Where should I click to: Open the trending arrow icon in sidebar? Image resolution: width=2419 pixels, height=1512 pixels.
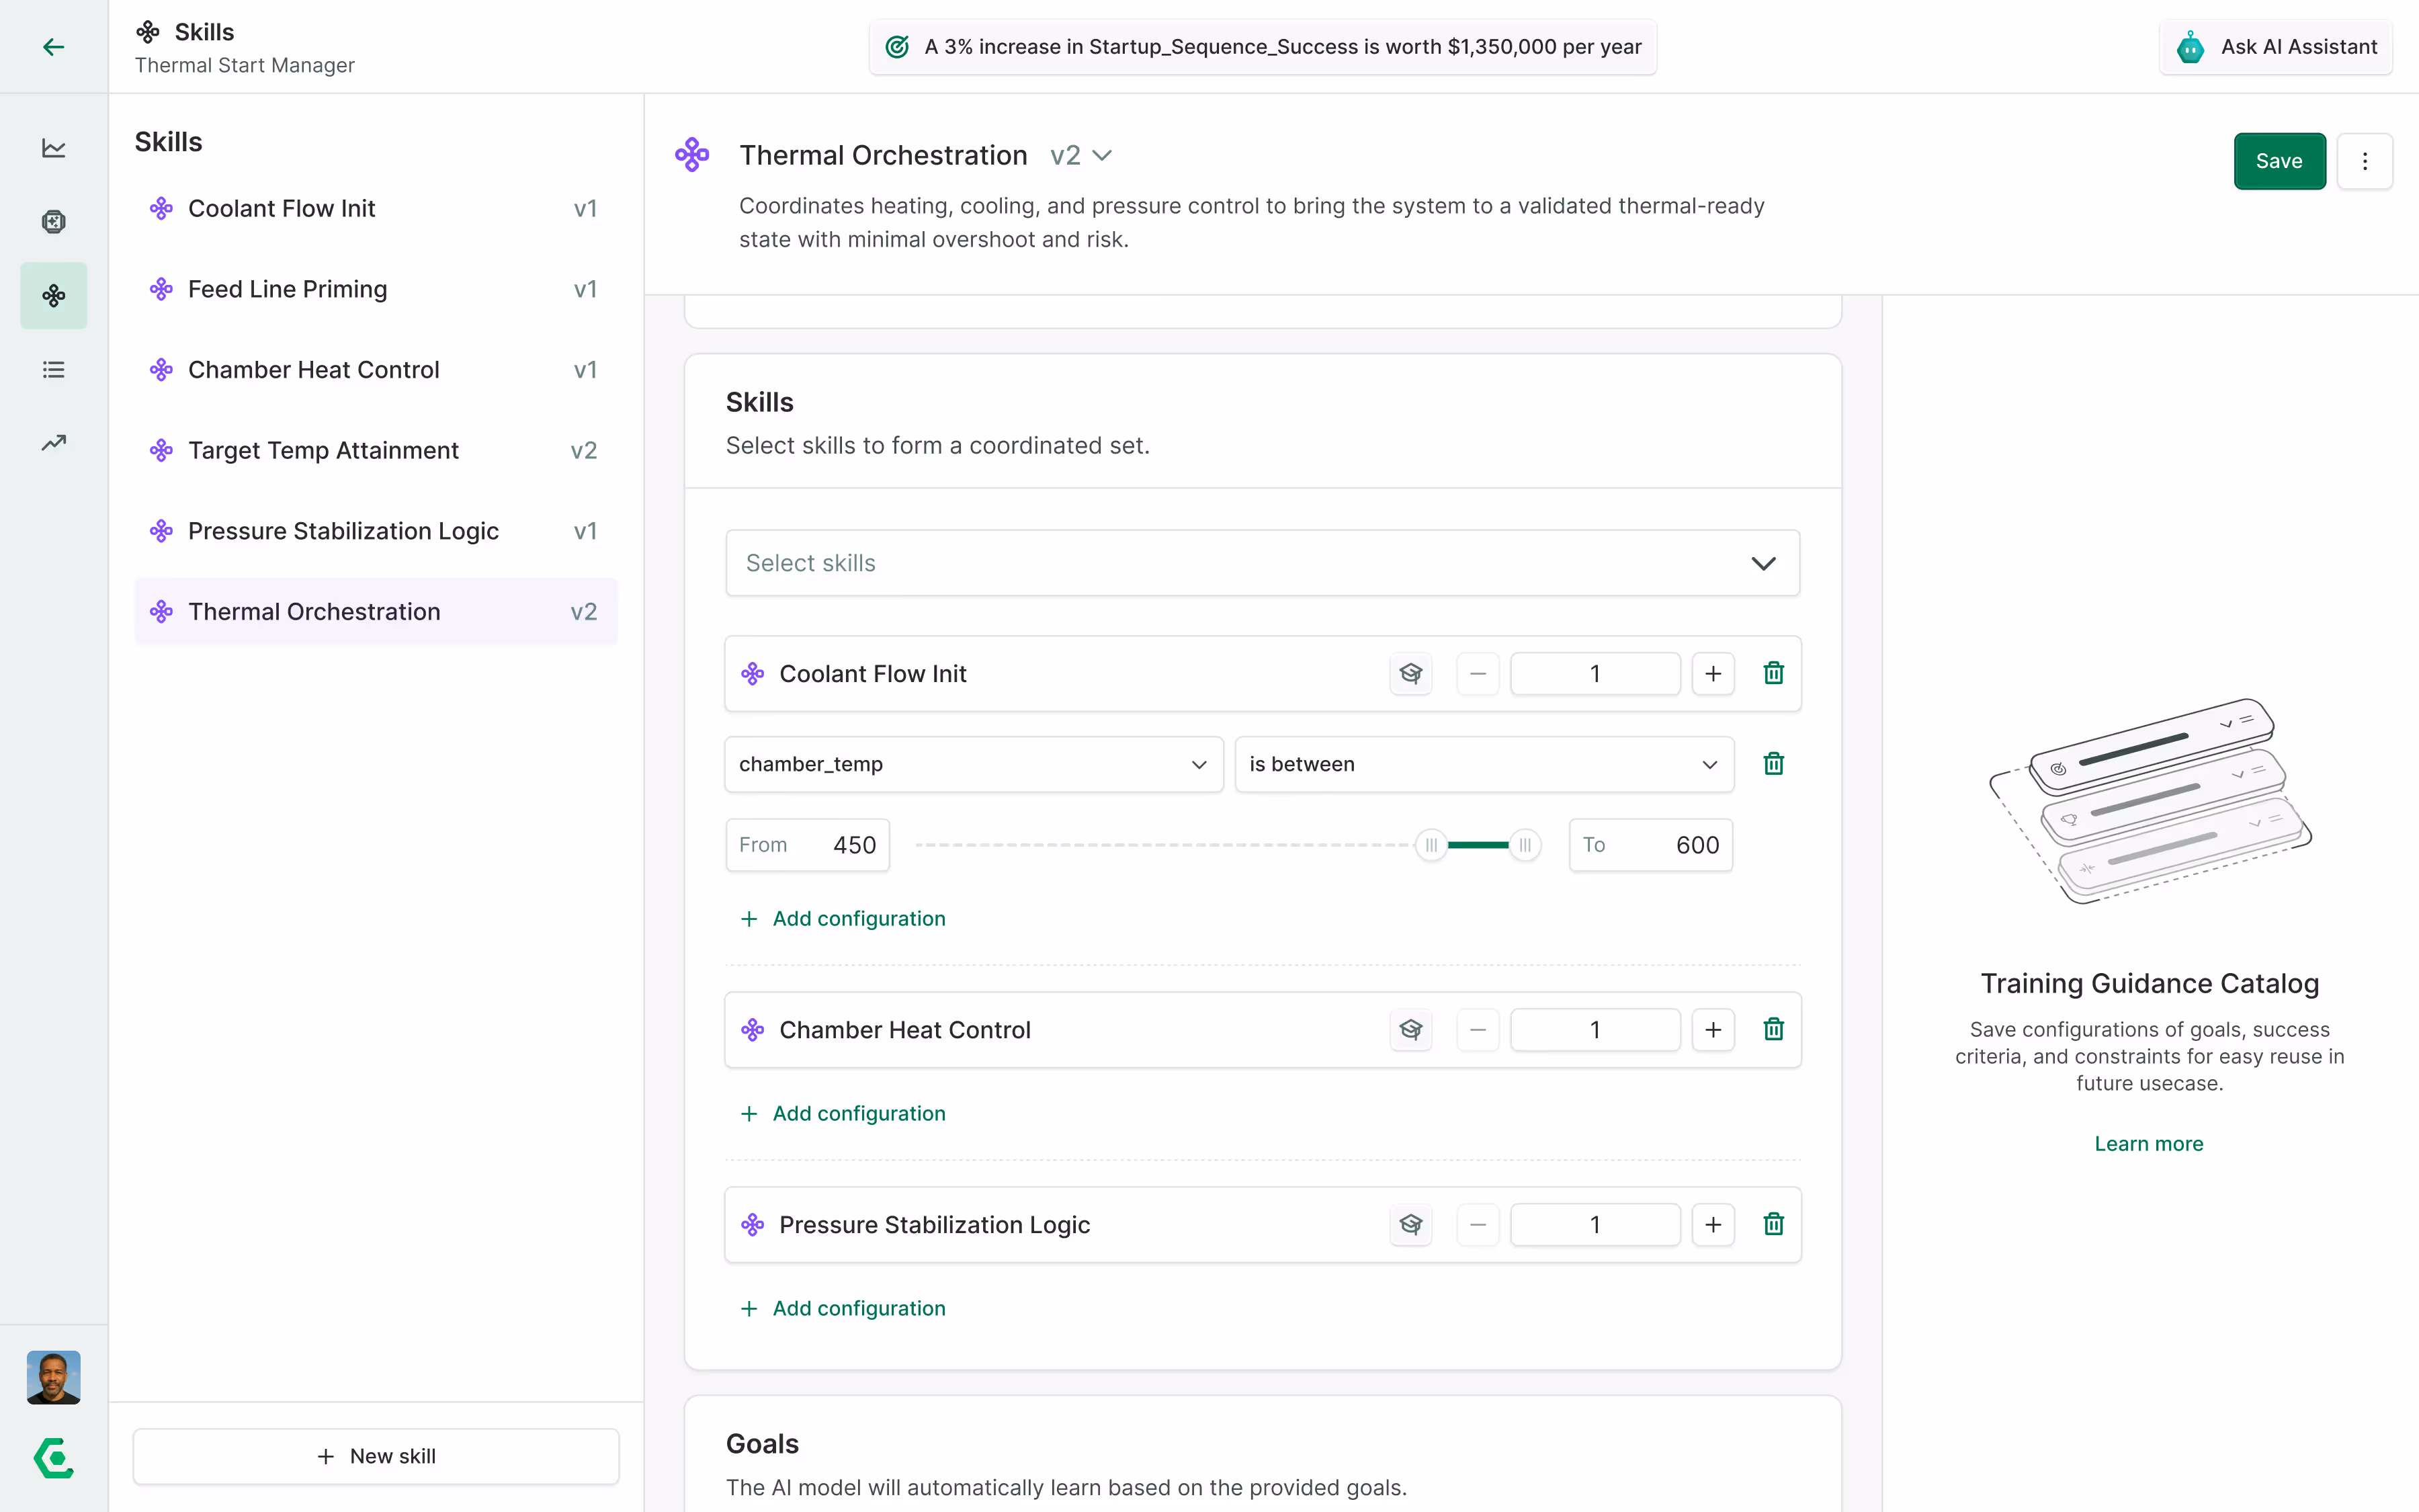coord(54,442)
